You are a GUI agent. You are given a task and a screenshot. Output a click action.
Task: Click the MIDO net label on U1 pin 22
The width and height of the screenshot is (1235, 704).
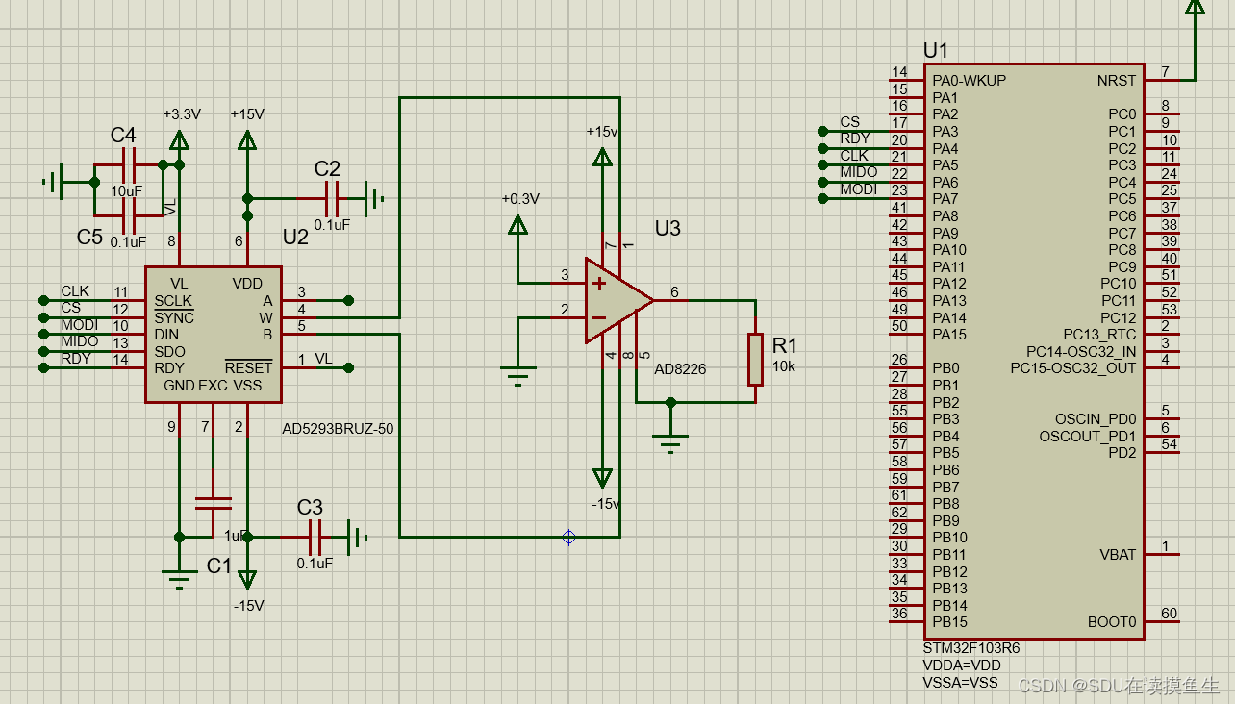(859, 172)
